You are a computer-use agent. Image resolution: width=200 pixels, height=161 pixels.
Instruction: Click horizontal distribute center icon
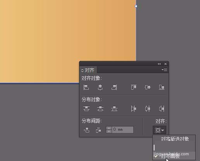pyautogui.click(x=148, y=109)
